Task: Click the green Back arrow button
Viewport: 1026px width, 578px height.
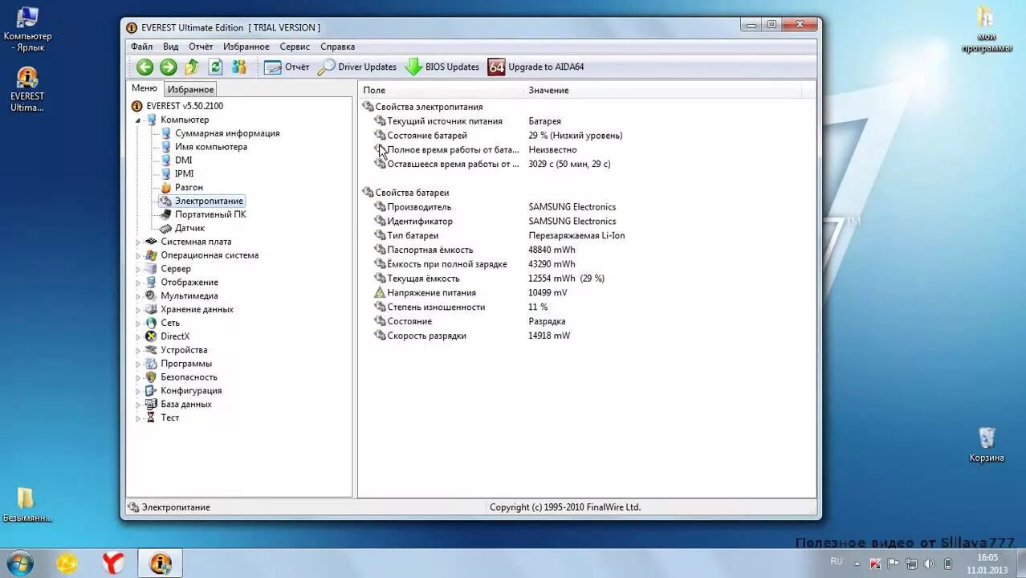Action: 145,67
